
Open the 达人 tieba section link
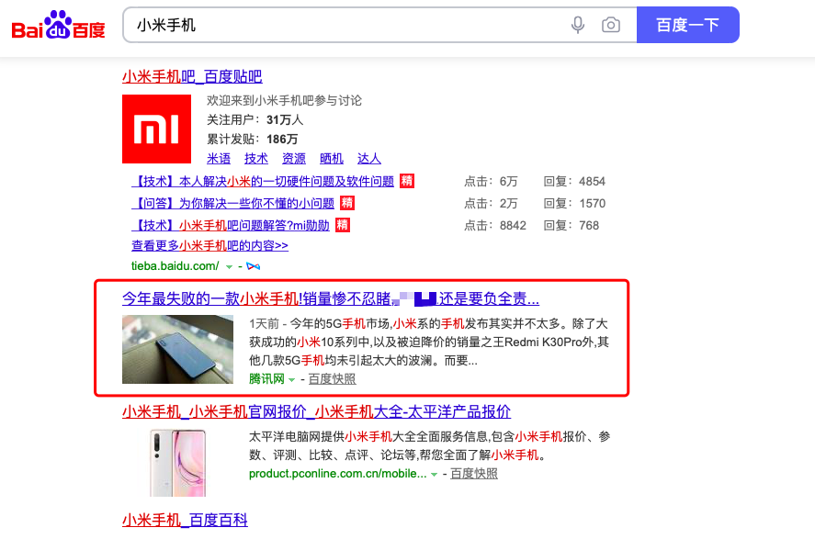click(x=369, y=158)
